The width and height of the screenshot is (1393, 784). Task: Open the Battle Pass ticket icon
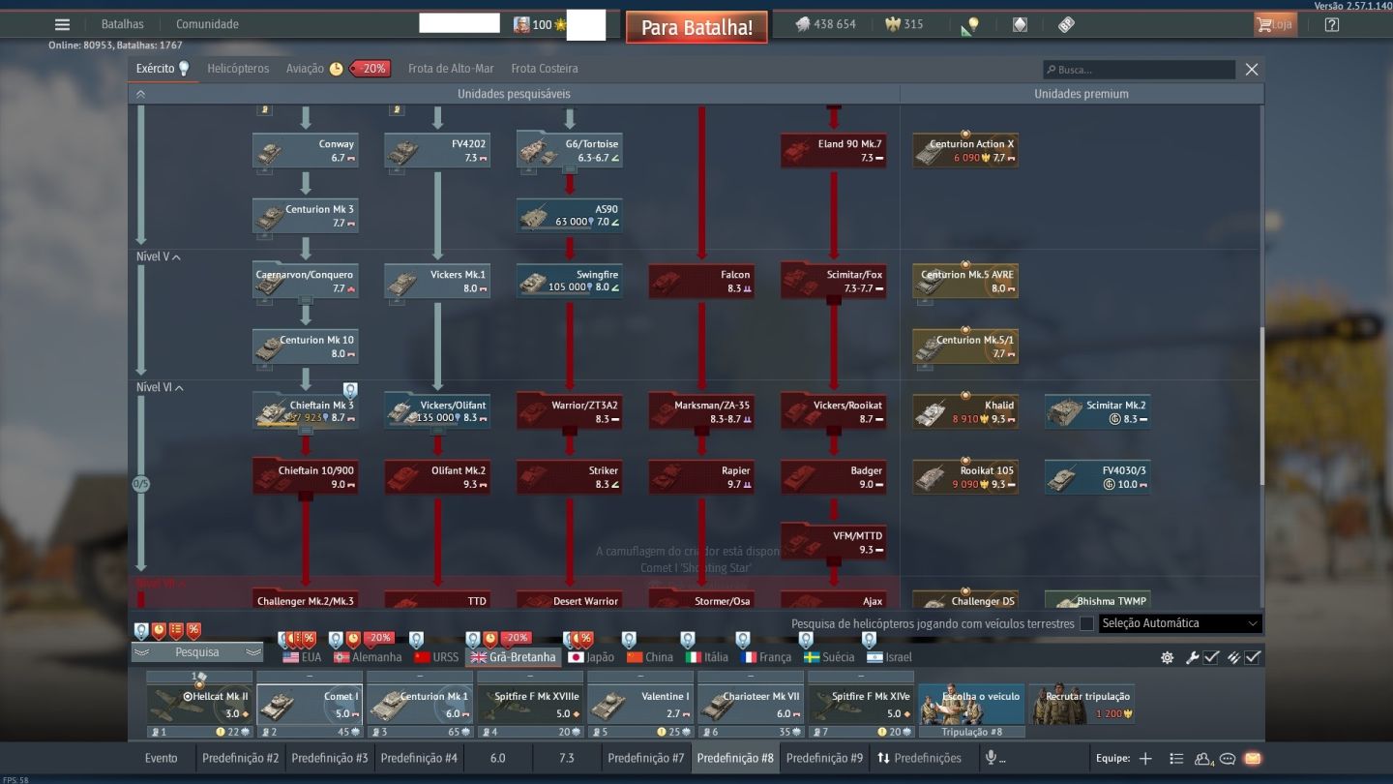[1066, 24]
